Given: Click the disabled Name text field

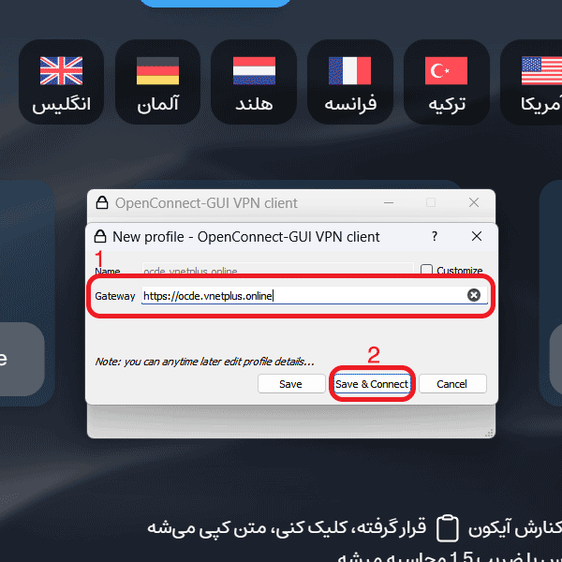Looking at the screenshot, I should [278, 270].
